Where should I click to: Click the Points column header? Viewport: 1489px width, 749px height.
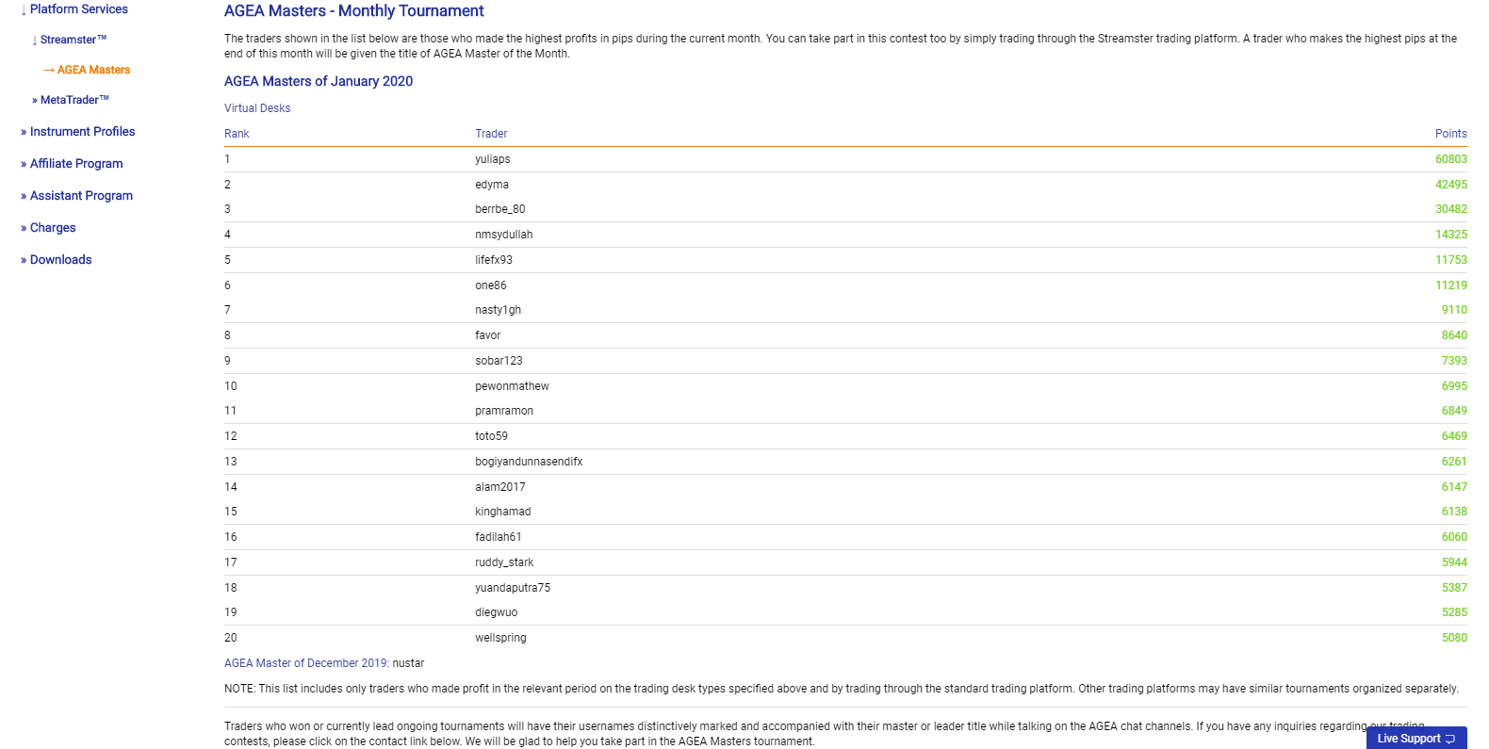1450,134
